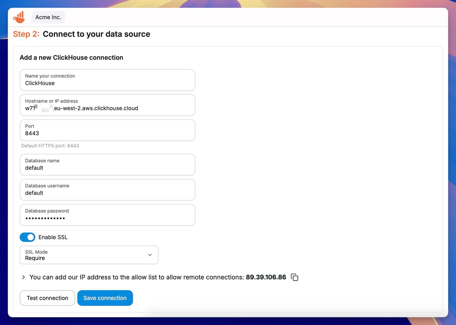Click the arrow icon before the allow list text

(23, 277)
